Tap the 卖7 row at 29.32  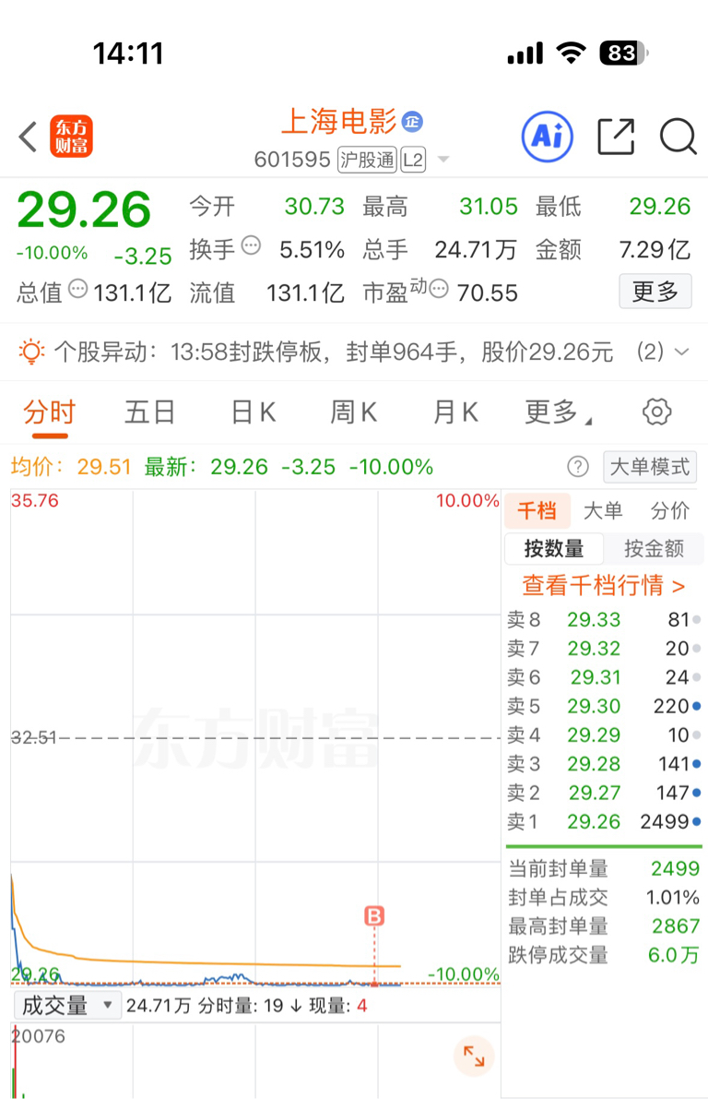pos(604,649)
